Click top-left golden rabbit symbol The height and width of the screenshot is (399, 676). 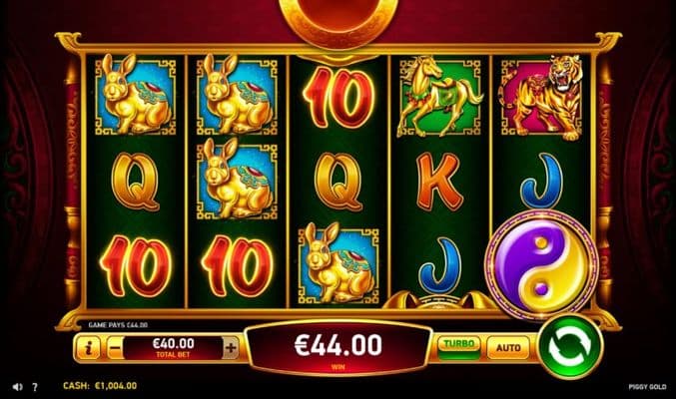(135, 96)
